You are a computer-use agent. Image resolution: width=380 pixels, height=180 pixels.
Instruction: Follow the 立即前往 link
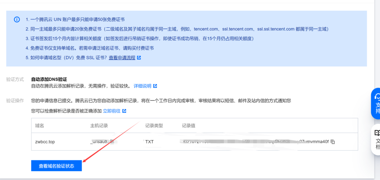112,111
